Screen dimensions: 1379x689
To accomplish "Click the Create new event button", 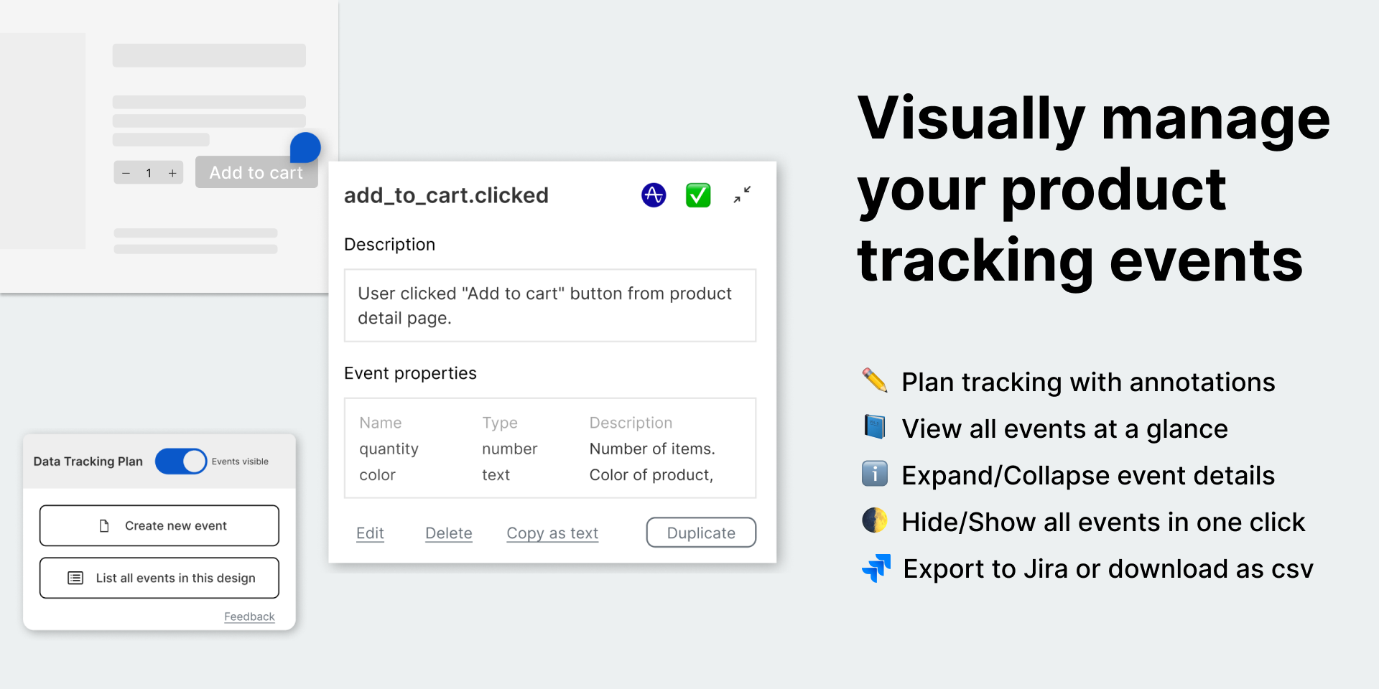I will coord(159,525).
